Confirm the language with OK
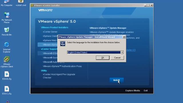The width and height of the screenshot is (183, 103). (x=103, y=58)
